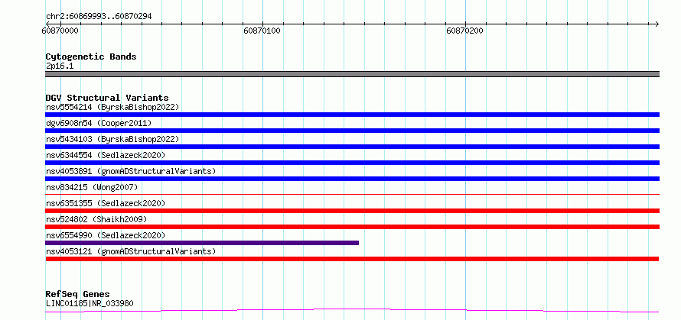The image size is (681, 320).
Task: Click the nsv6554990 (Sedlazeck2020) label
Action: tap(106, 235)
